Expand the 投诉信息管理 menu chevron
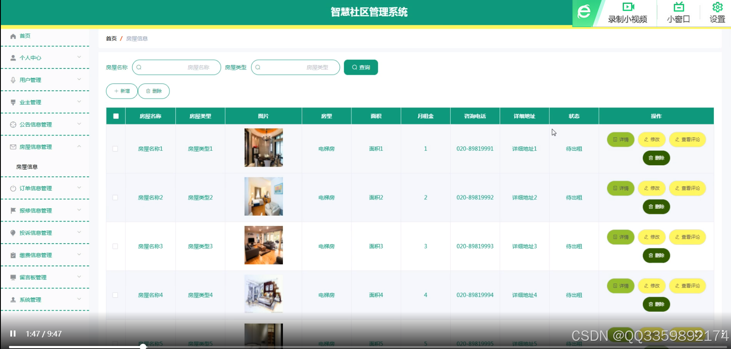The image size is (731, 349). pos(79,232)
